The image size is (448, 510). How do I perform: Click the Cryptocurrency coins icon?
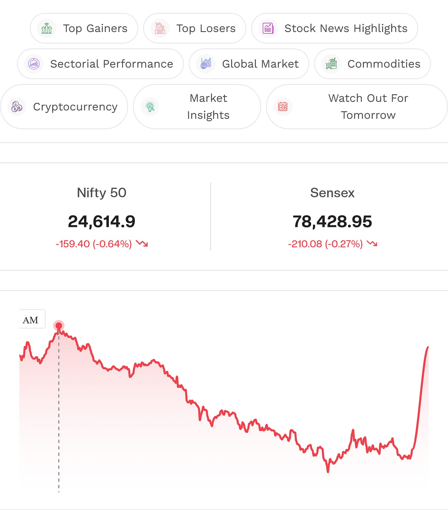pos(17,107)
